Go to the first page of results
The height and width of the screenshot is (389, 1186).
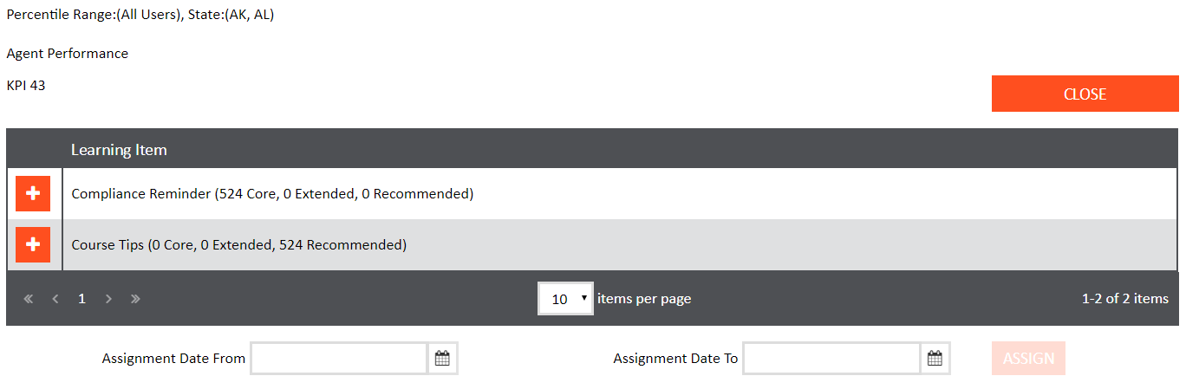point(29,299)
